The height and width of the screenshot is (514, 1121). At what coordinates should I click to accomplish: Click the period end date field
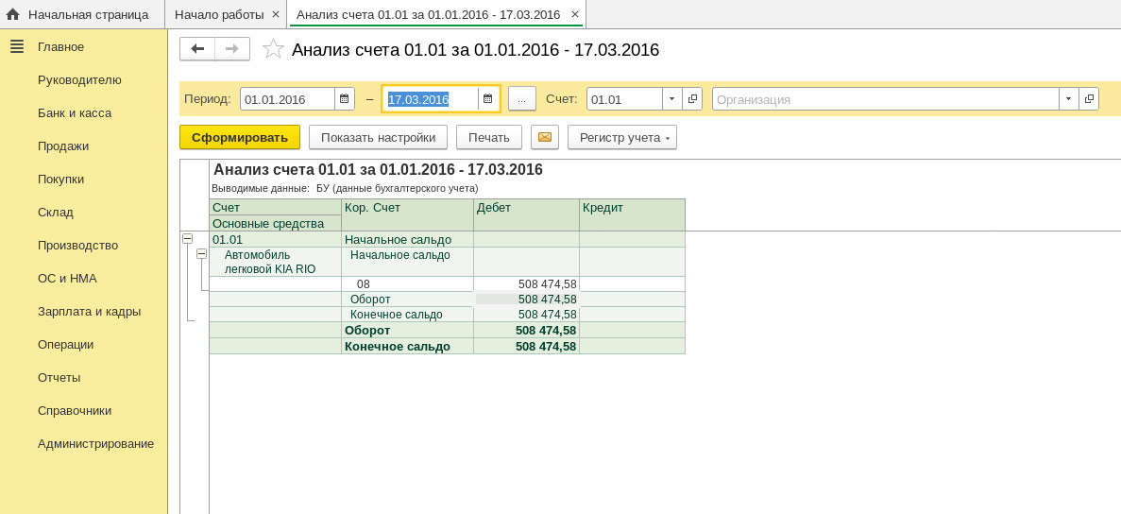pyautogui.click(x=431, y=99)
